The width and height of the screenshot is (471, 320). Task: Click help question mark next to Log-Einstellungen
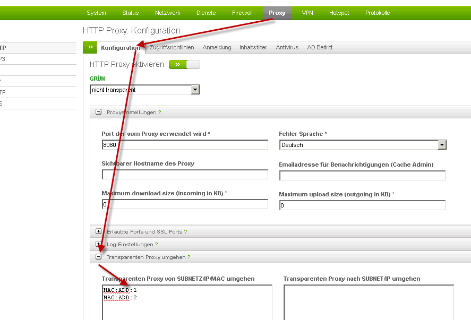tap(157, 245)
